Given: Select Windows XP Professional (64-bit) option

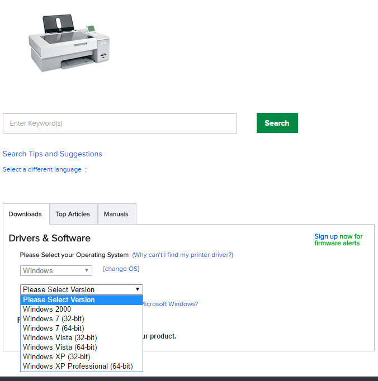Looking at the screenshot, I should (x=78, y=366).
